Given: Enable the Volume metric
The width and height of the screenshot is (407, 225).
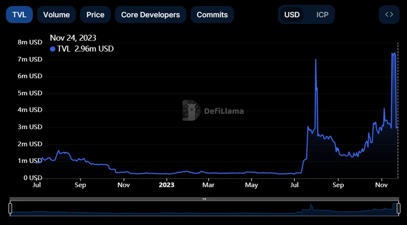Looking at the screenshot, I should click(x=57, y=15).
